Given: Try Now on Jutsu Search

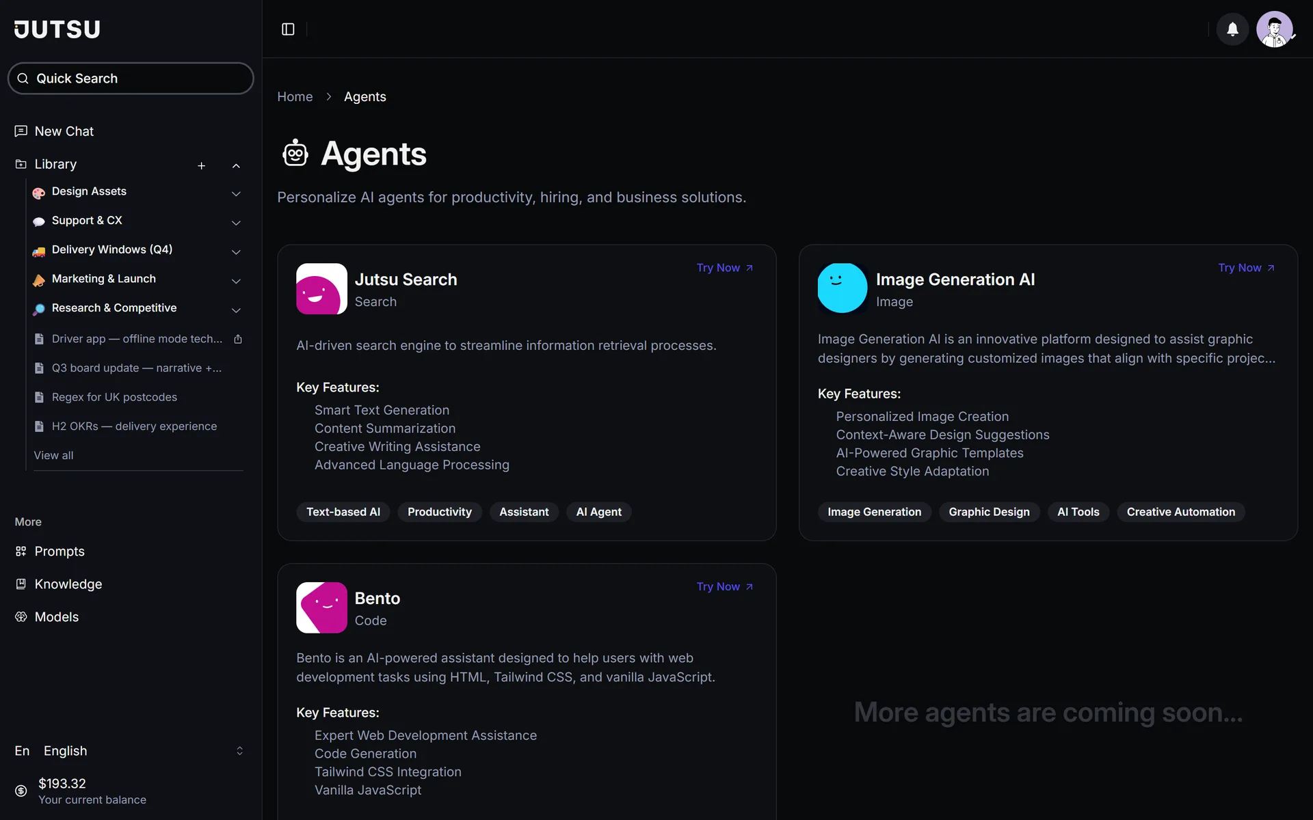Looking at the screenshot, I should pos(725,268).
